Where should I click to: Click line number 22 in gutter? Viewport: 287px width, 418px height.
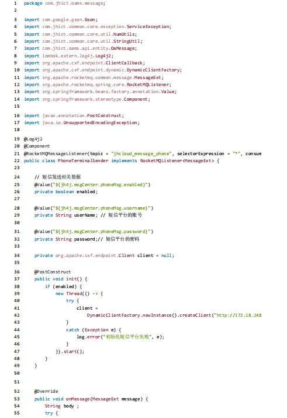point(17,161)
